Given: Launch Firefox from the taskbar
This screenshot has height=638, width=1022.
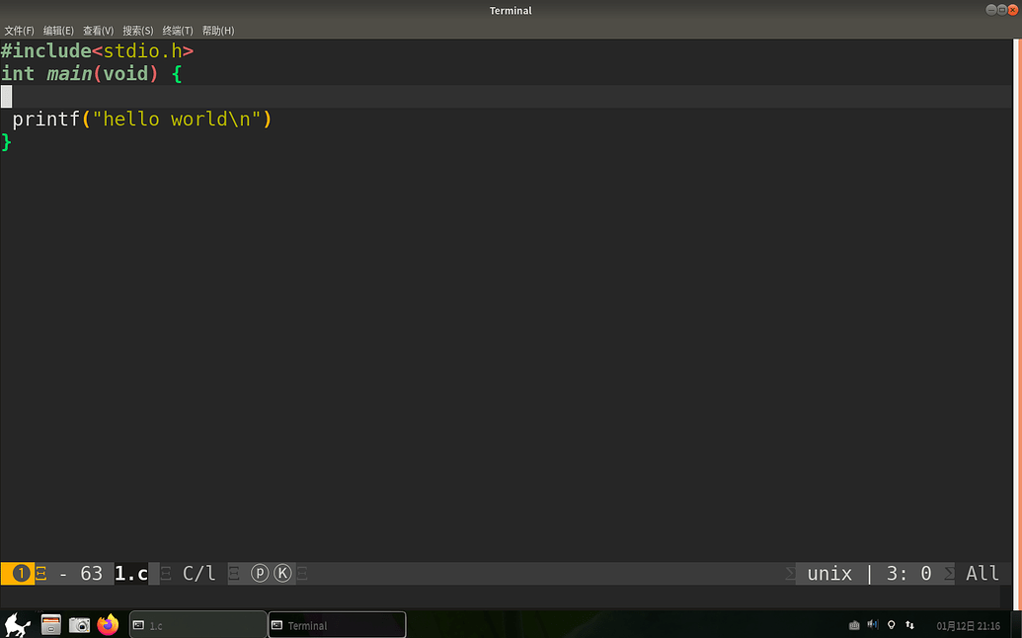Looking at the screenshot, I should coord(109,624).
